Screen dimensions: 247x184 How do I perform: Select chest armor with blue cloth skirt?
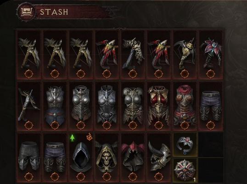(55, 106)
